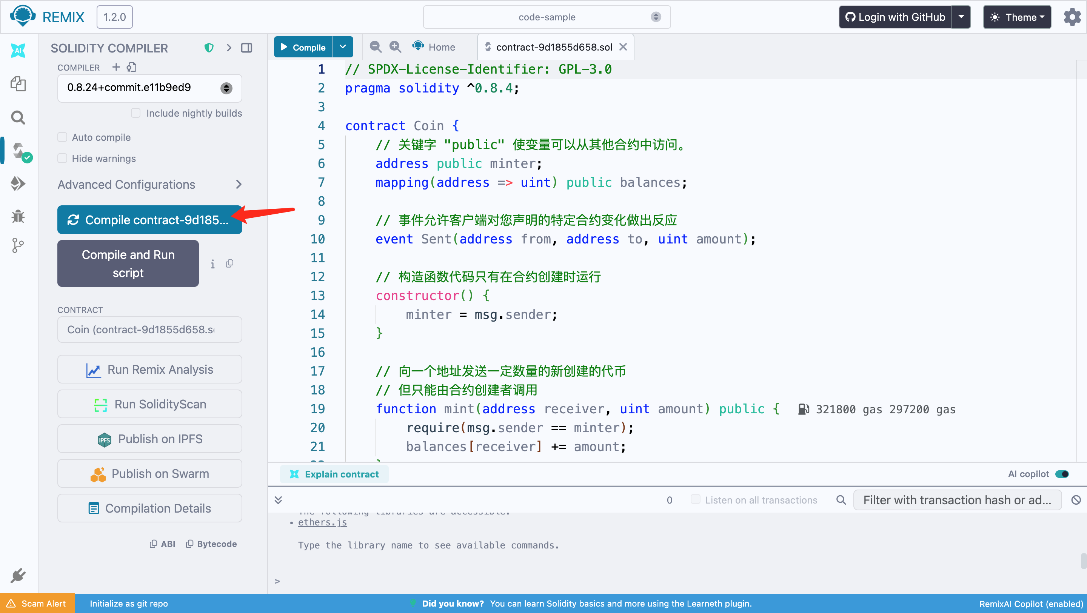This screenshot has height=613, width=1087.
Task: Check Include nightly builds option
Action: pos(135,113)
